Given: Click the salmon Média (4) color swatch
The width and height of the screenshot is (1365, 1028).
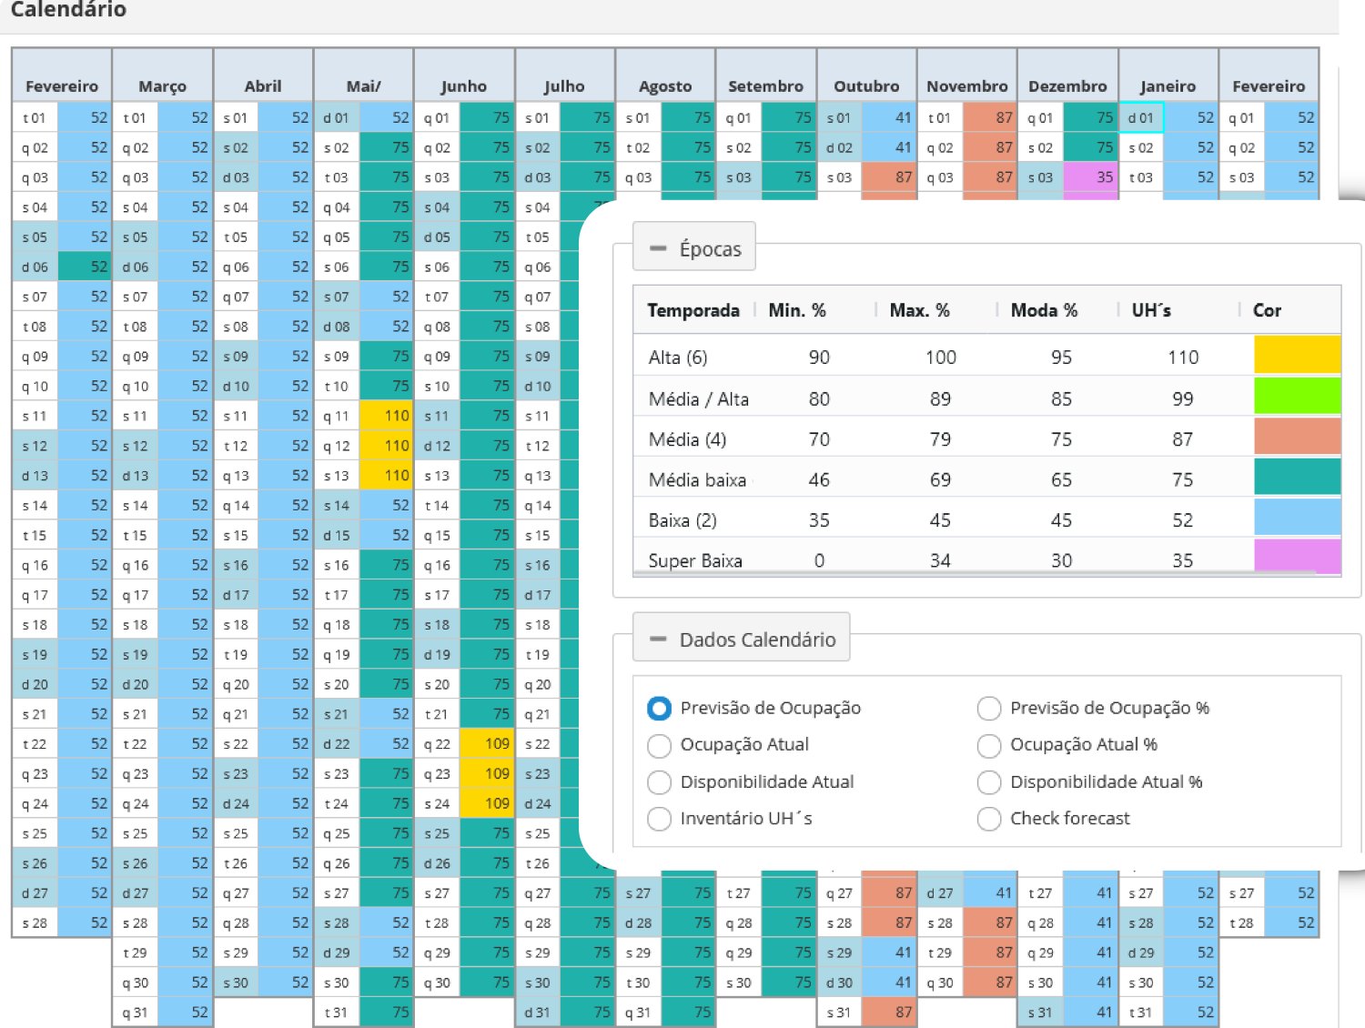Looking at the screenshot, I should pos(1297,436).
